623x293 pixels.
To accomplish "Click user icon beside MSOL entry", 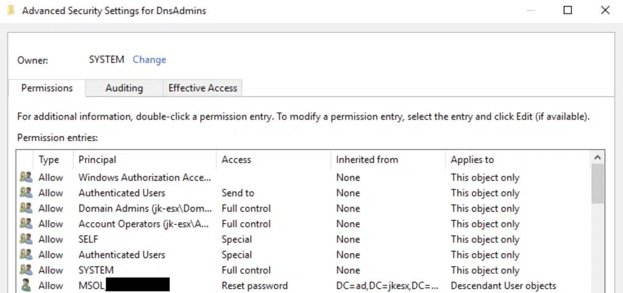I will (26, 285).
